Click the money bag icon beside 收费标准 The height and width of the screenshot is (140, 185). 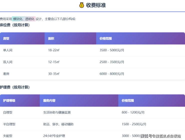coord(82,5)
